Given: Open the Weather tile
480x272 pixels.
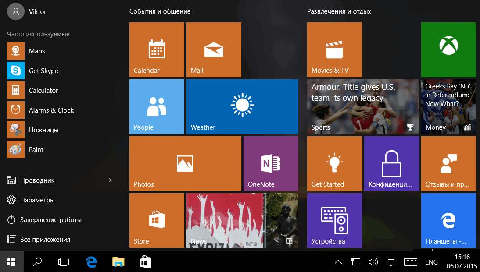Looking at the screenshot, I should click(242, 107).
